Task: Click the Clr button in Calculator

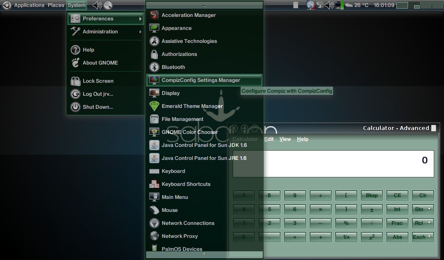Action: click(x=423, y=195)
